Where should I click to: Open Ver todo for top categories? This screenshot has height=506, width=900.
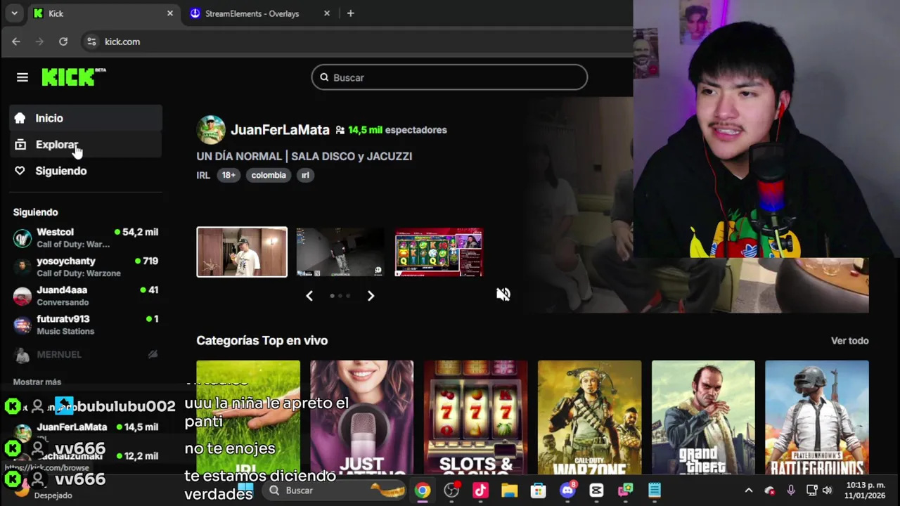pyautogui.click(x=850, y=341)
